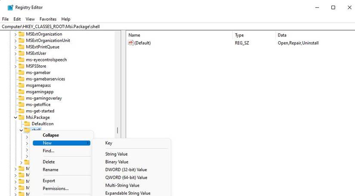Click the Type column header
355x196 pixels.
(239, 35)
